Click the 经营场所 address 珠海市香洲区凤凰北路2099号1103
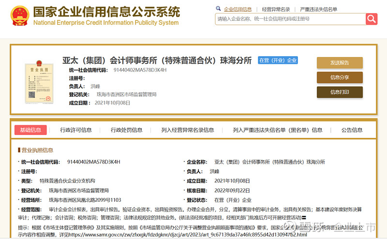The height and width of the screenshot is (239, 387). coord(85,200)
